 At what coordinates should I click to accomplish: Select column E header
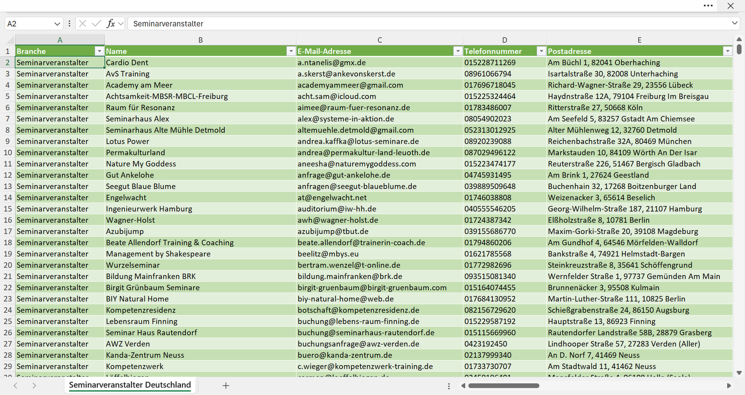point(639,40)
